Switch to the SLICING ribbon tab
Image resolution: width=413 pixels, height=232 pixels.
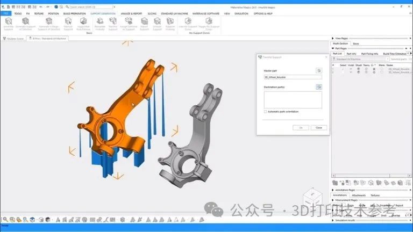coord(152,13)
